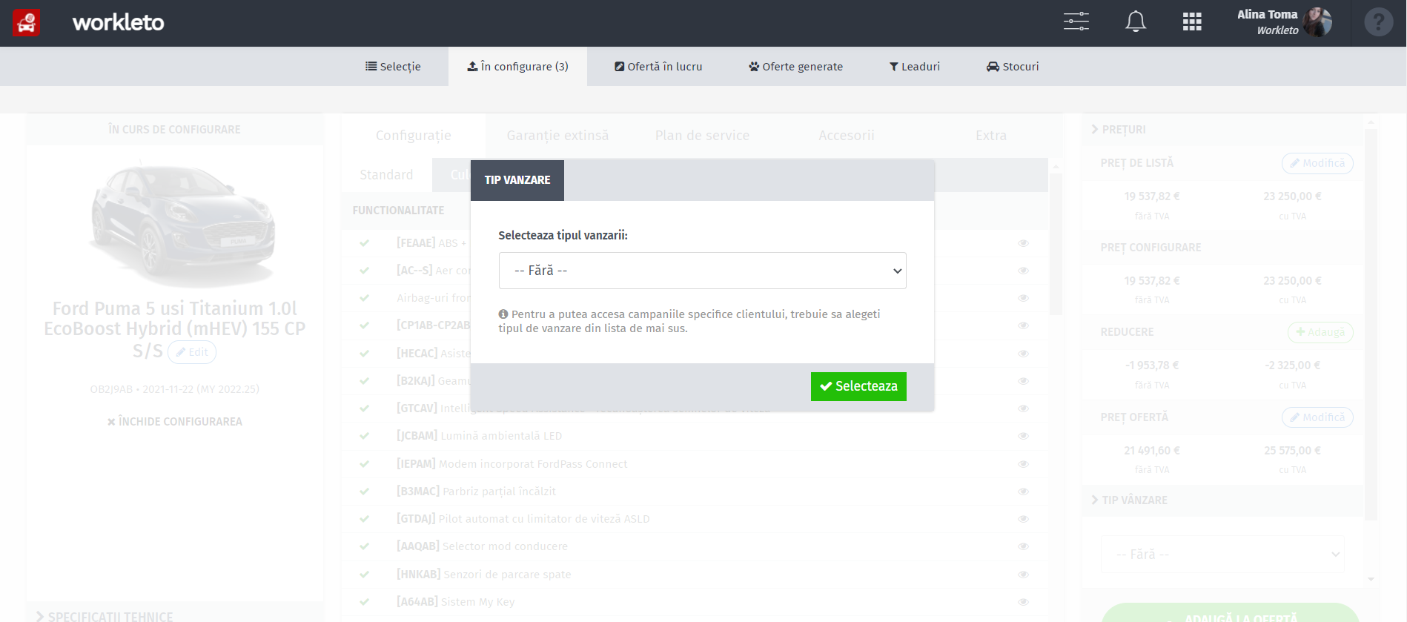
Task: Open the Plan de service tab
Action: (702, 136)
